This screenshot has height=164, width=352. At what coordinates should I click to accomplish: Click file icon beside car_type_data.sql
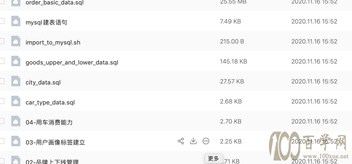pos(16,102)
